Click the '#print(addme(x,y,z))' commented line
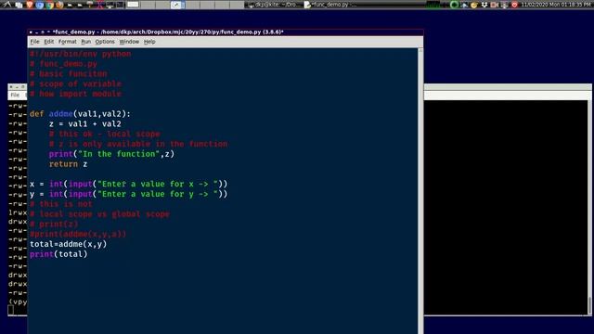This screenshot has height=334, width=594. click(x=78, y=234)
